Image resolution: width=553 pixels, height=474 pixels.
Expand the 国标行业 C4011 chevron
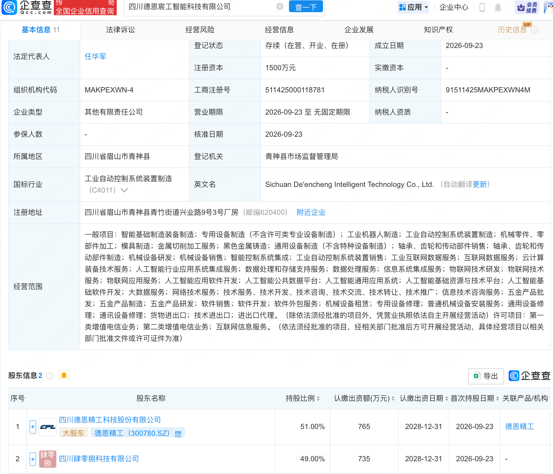click(124, 190)
